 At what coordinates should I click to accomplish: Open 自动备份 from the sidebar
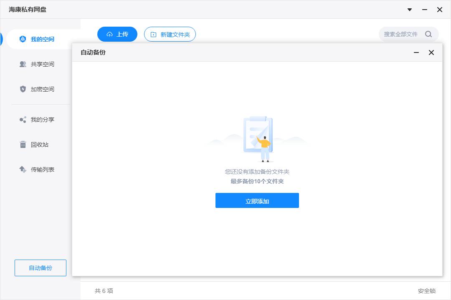40,268
